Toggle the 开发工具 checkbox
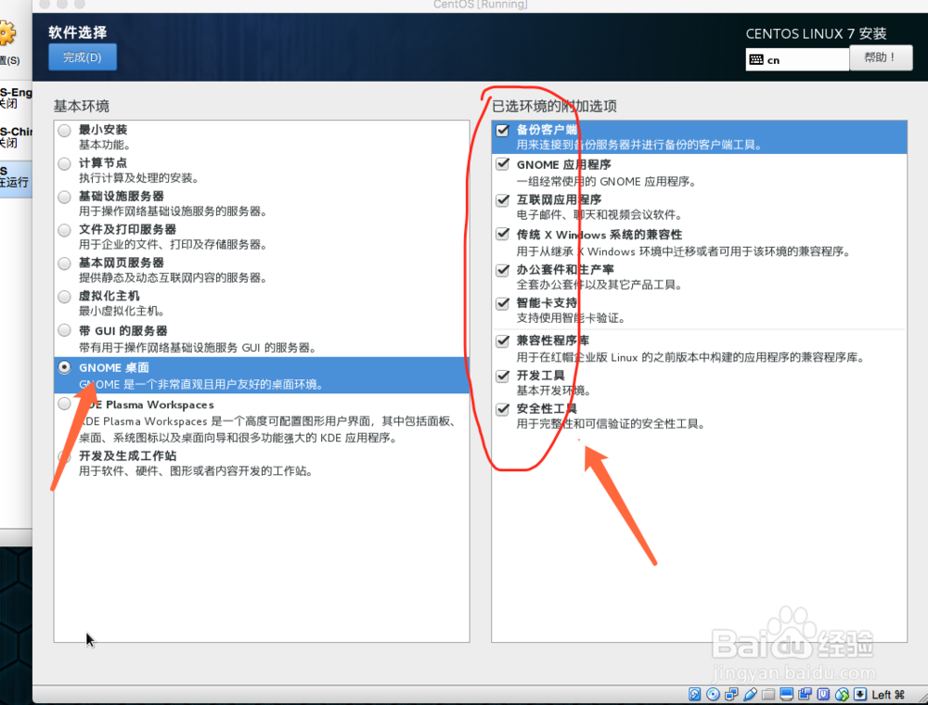The width and height of the screenshot is (928, 705). [x=502, y=376]
